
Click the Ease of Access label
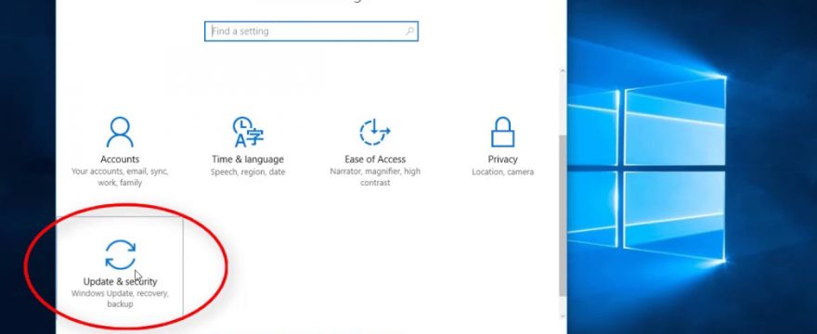(x=375, y=160)
